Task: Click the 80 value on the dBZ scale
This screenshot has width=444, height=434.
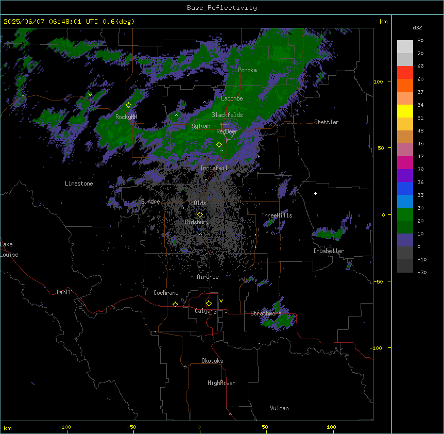Action: tap(420, 41)
